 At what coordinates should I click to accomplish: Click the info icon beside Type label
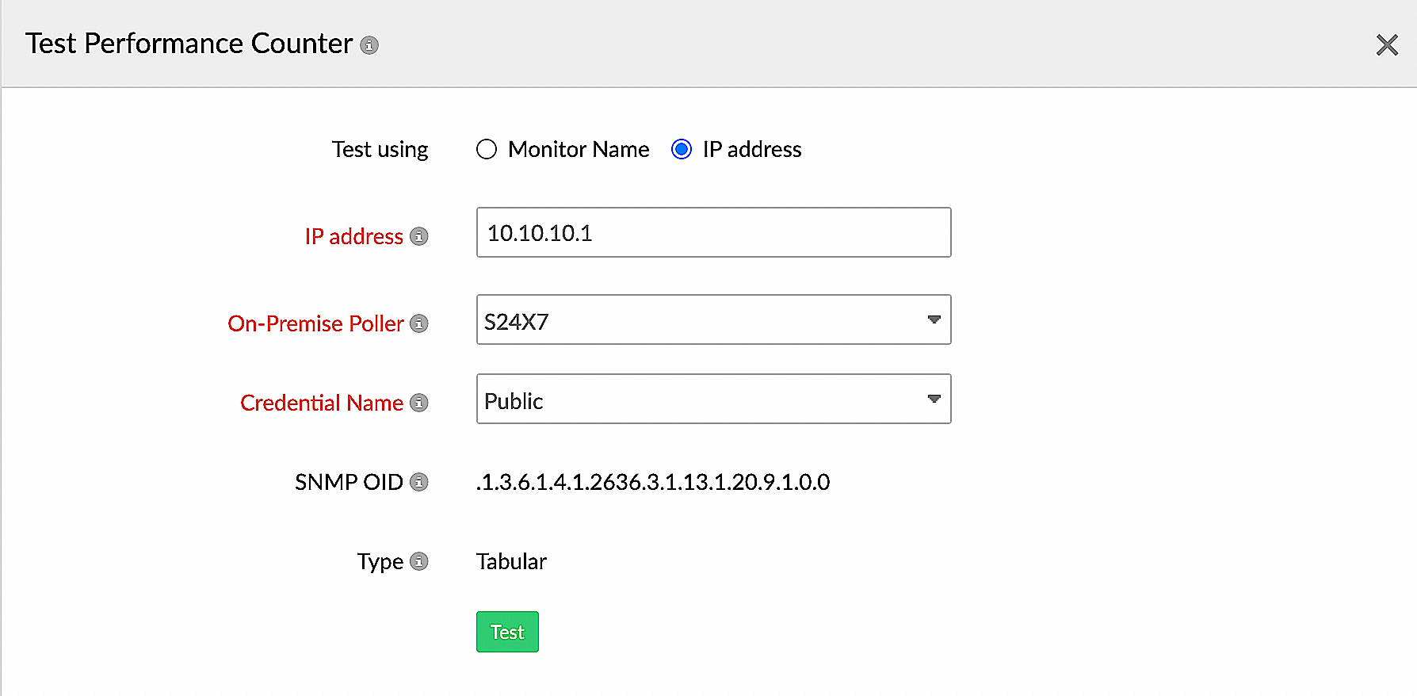(419, 561)
